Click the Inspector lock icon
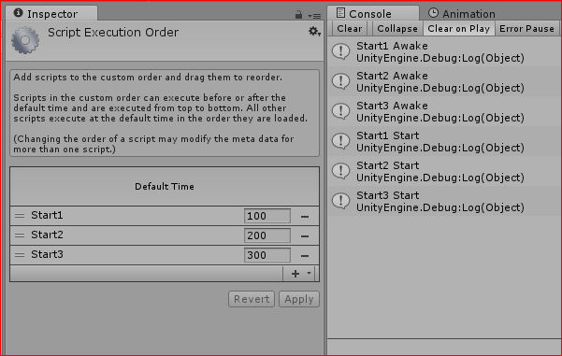562x356 pixels. tap(298, 15)
